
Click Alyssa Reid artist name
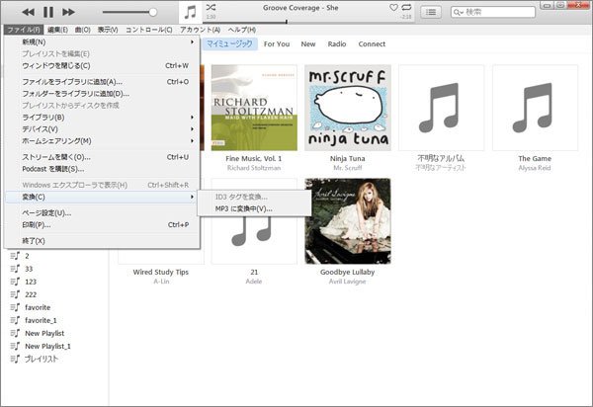(x=535, y=168)
